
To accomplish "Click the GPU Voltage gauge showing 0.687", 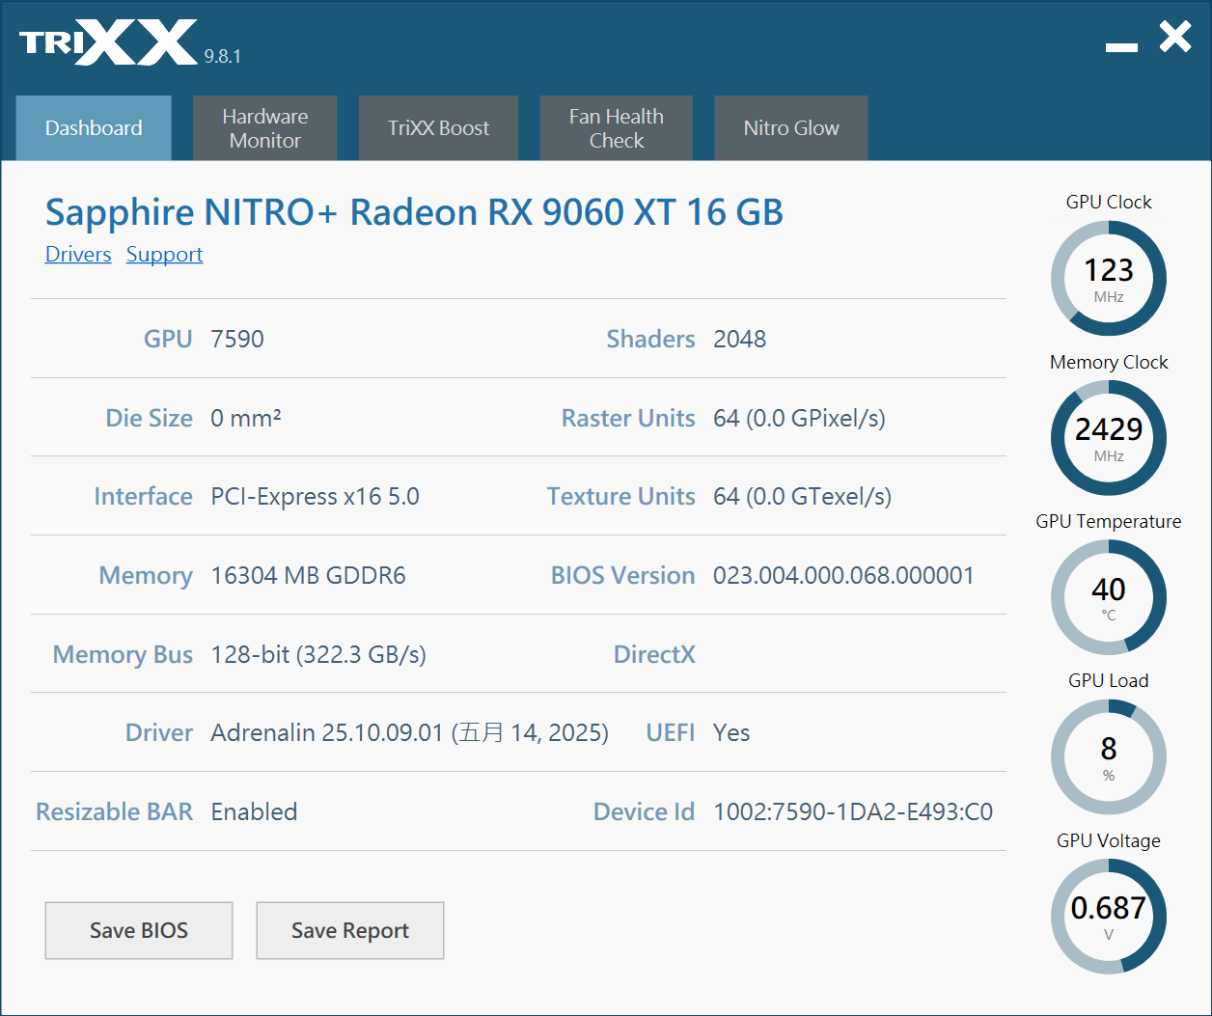I will [1109, 917].
